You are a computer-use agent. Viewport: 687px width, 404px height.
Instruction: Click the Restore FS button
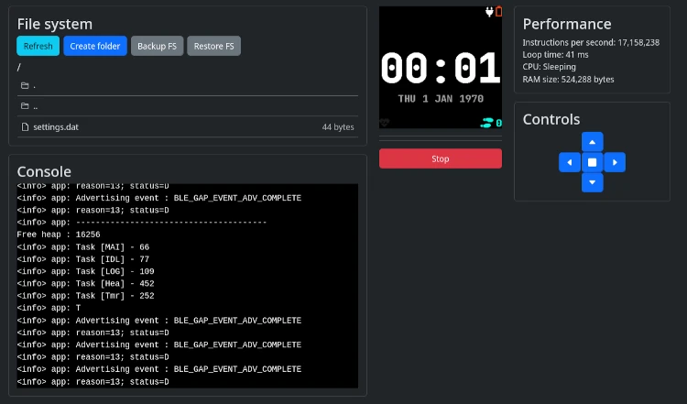pyautogui.click(x=213, y=46)
